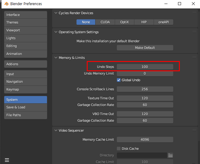Viewport: 200px width, 164px height.
Task: Select OptiX as Cycles render device
Action: click(124, 22)
